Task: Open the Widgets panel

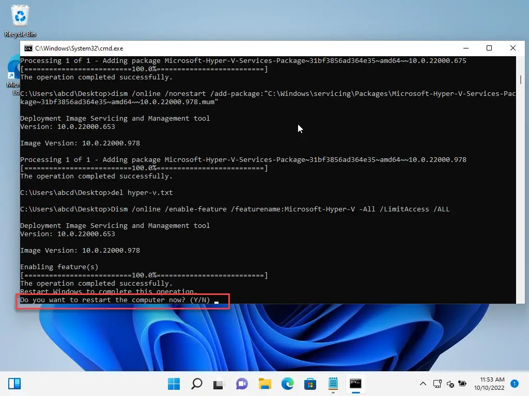Action: click(x=14, y=384)
